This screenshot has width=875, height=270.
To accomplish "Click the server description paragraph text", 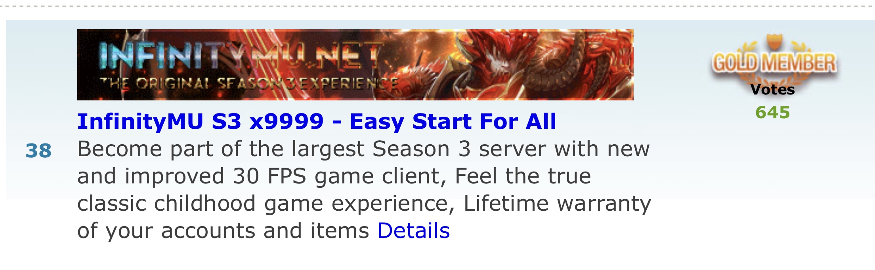I will pyautogui.click(x=364, y=189).
